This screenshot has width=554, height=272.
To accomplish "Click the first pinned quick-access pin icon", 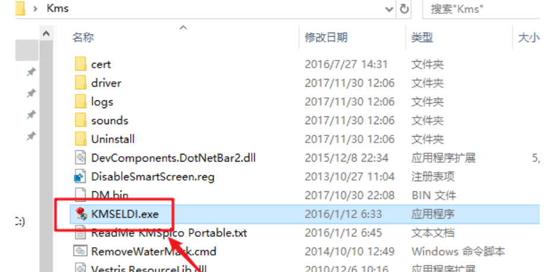I will pyautogui.click(x=31, y=72).
